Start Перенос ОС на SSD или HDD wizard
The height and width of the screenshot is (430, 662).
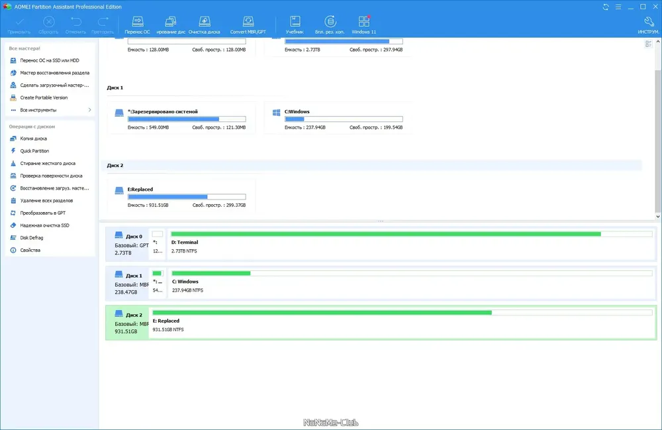(50, 60)
